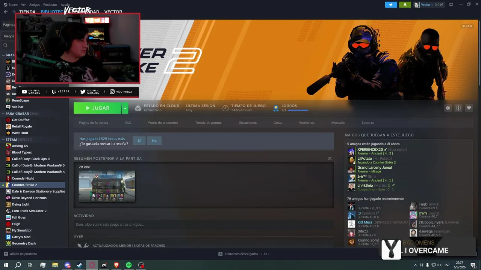Screen dimensions: 481x270
Task: Open the Mercado tab
Action: 338,123
